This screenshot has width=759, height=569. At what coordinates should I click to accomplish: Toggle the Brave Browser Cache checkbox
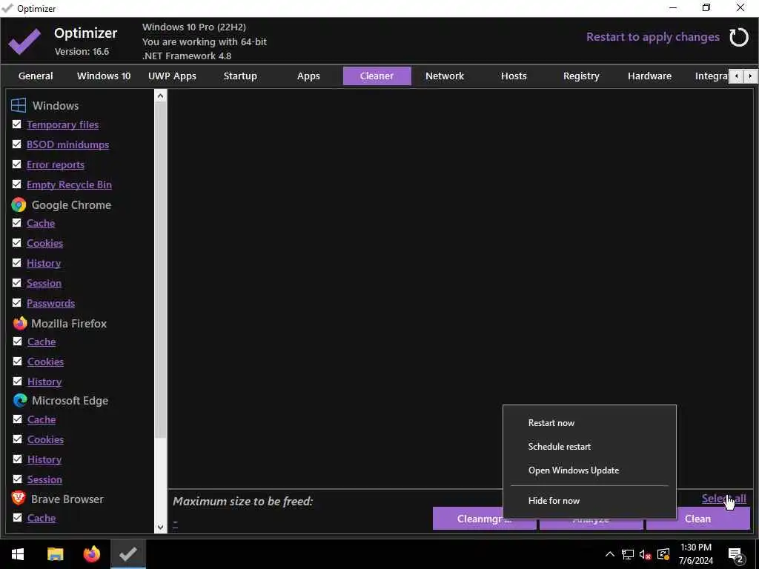[x=18, y=517]
